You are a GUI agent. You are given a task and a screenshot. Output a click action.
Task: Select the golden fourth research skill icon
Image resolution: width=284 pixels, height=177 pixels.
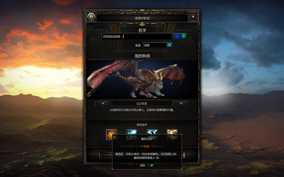tap(172, 135)
